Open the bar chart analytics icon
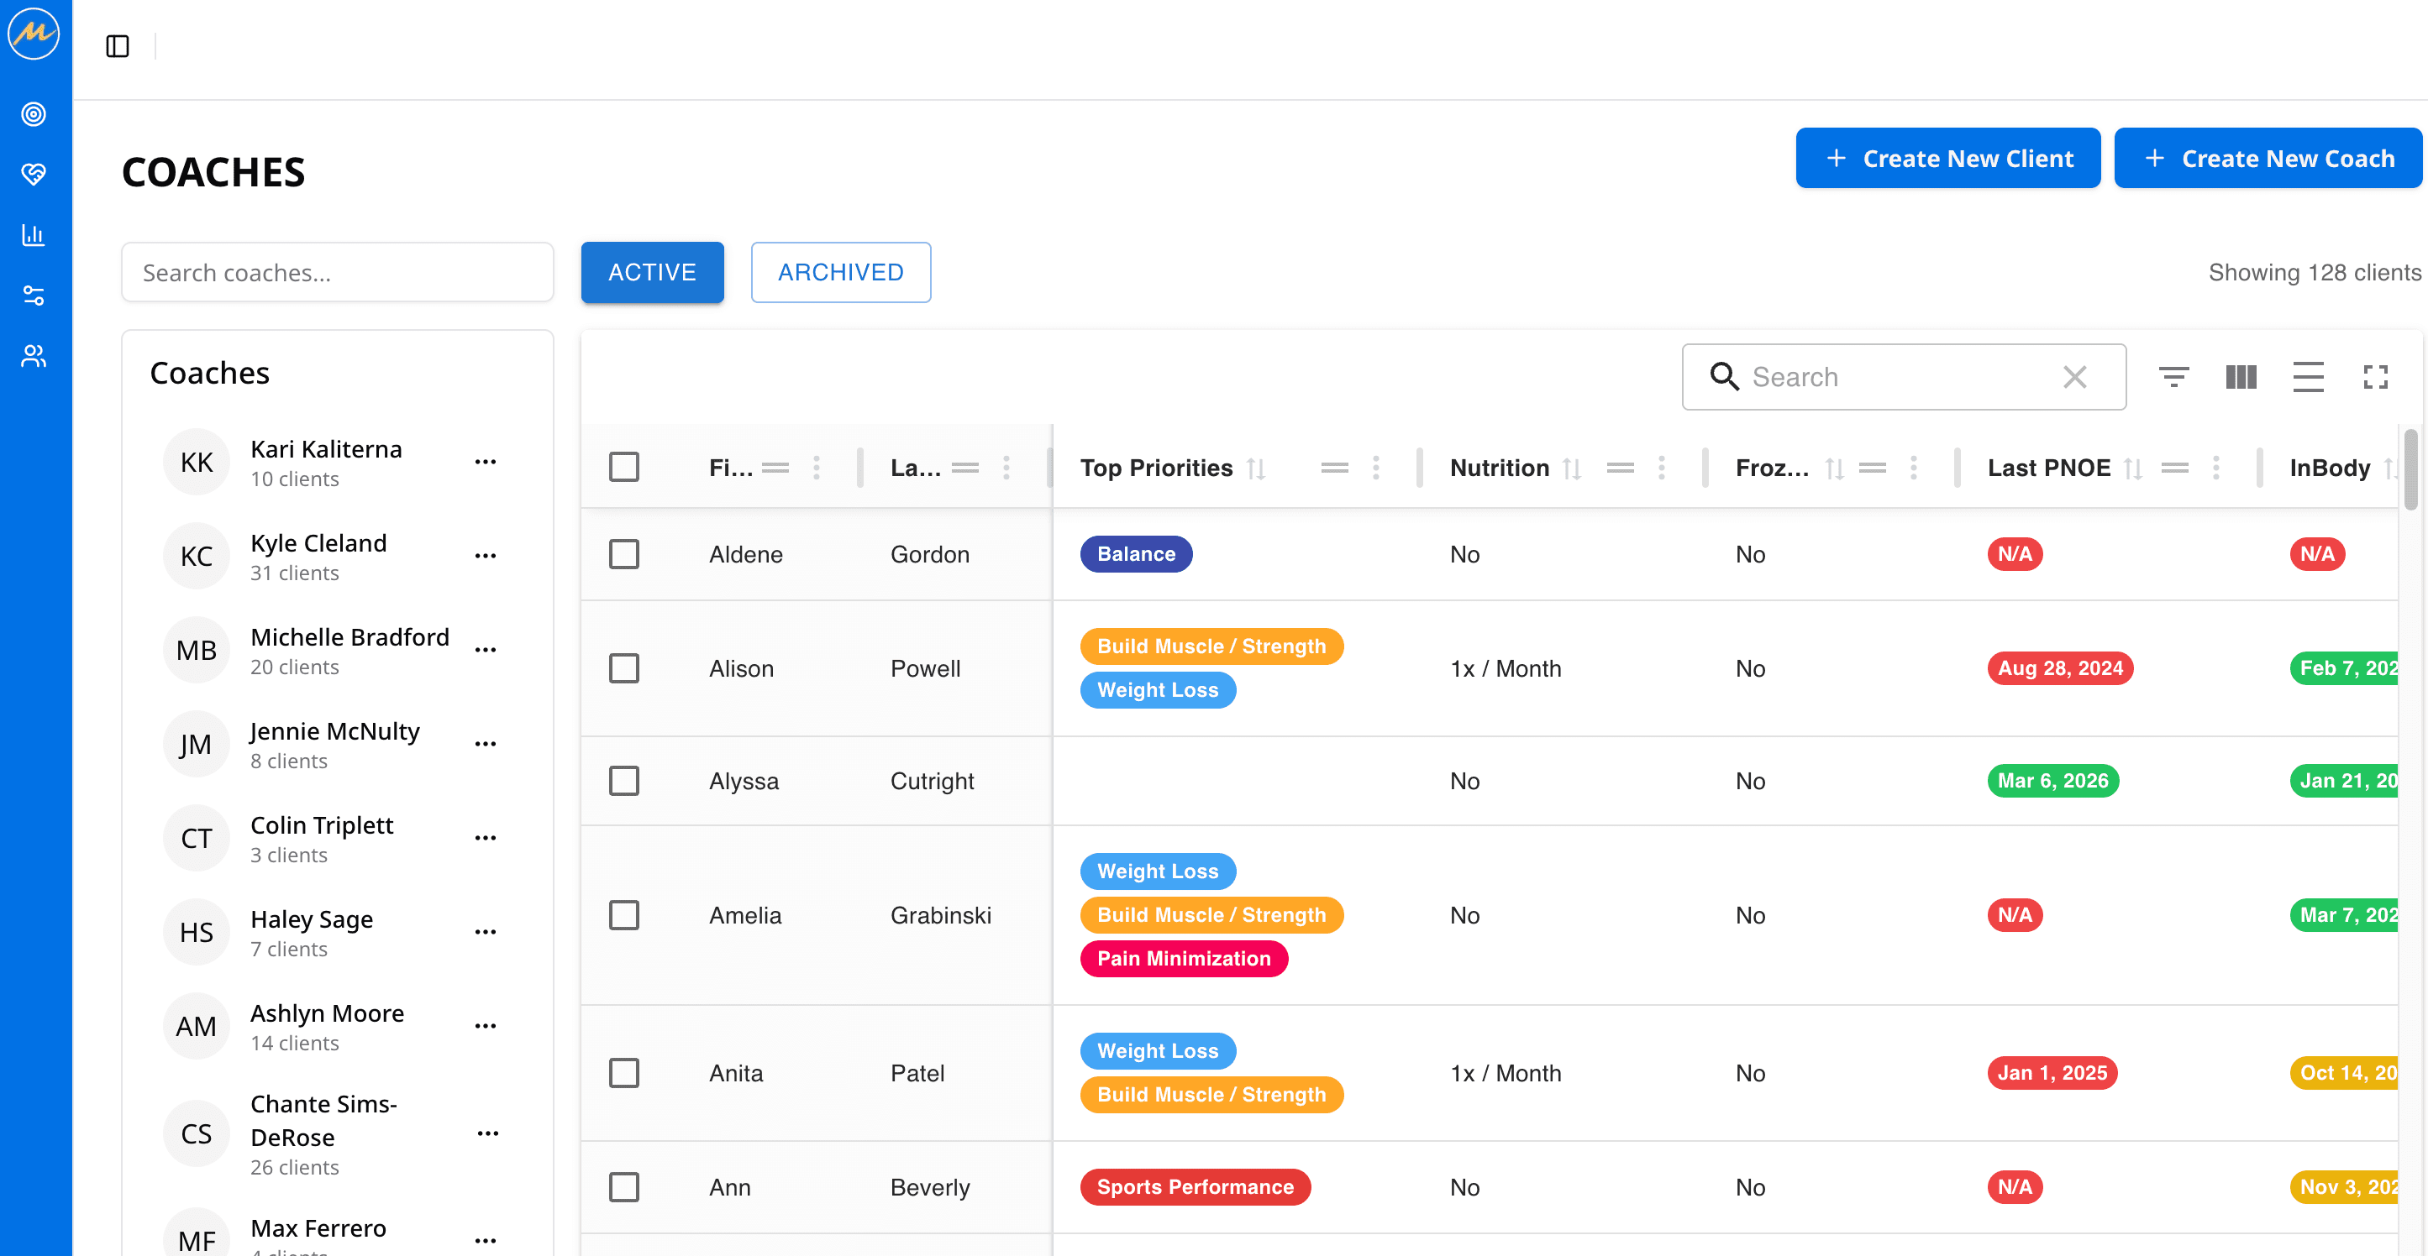Screen dimensions: 2428x1256 click(34, 234)
